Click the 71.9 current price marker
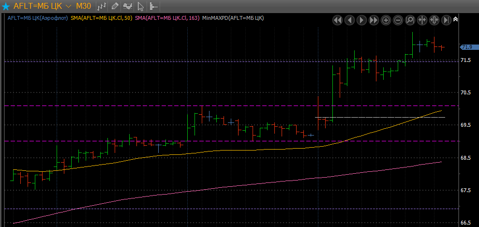 467,47
